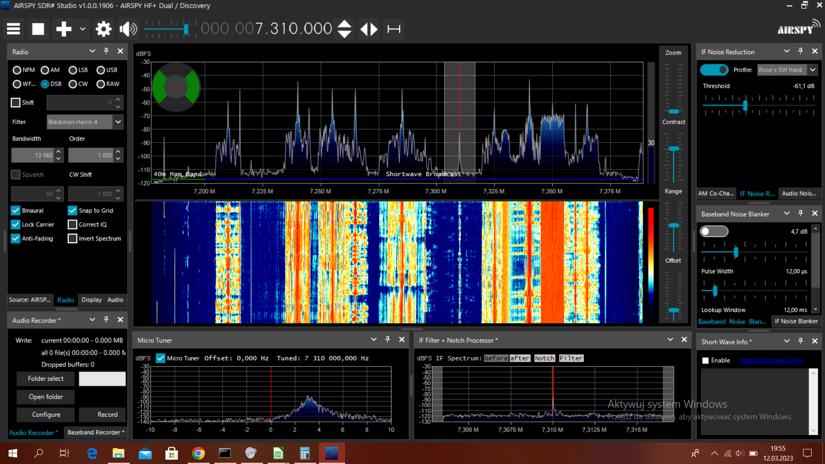Click the plus icon to add a slice
This screenshot has height=464, width=825.
click(64, 29)
